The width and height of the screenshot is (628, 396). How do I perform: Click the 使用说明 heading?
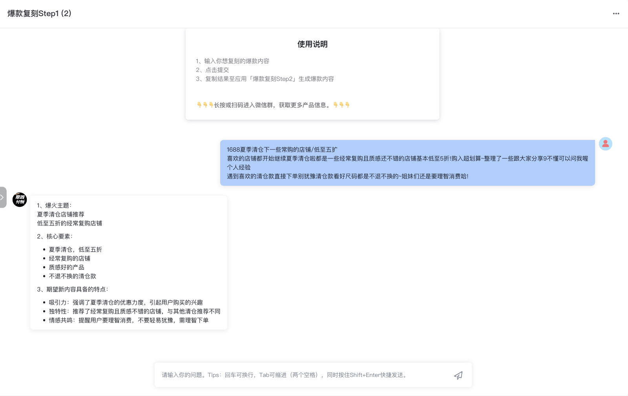[x=312, y=44]
